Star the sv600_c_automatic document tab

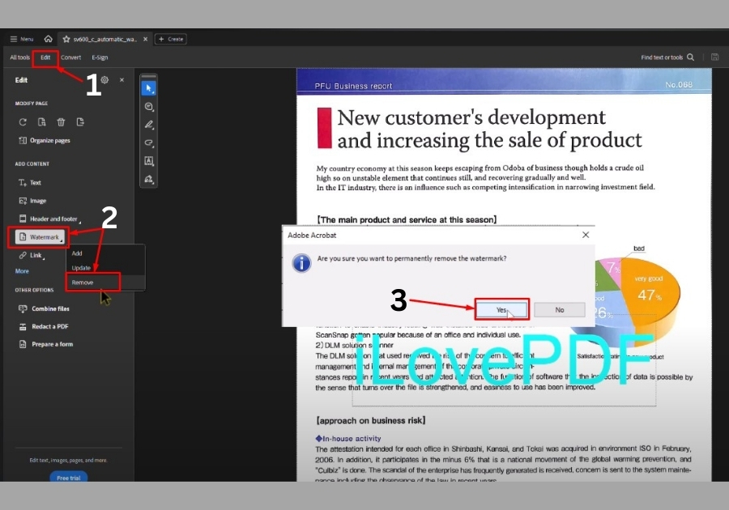(66, 39)
